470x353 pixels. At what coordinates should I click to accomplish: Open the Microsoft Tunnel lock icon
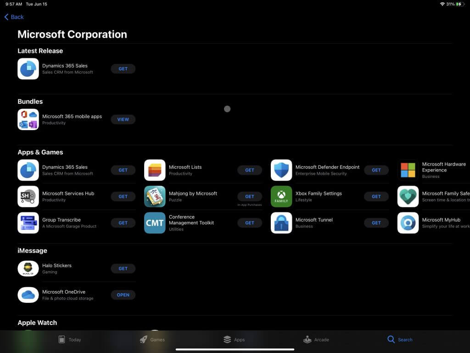coord(281,223)
